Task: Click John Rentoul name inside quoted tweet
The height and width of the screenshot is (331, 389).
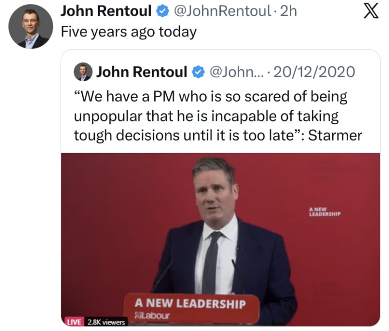Action: 141,72
